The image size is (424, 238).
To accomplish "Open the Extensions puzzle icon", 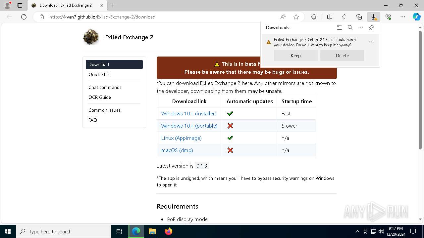I will pos(314,17).
